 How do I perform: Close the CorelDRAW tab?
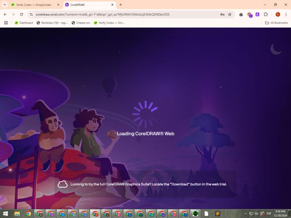(112, 5)
